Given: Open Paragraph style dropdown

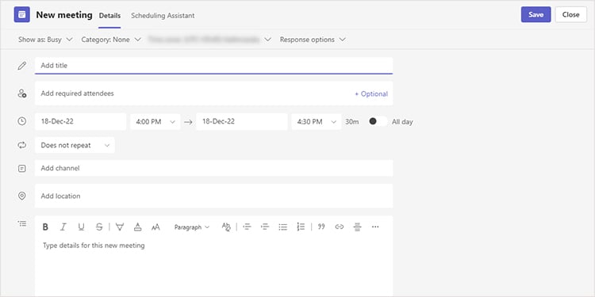Looking at the screenshot, I should pos(192,227).
